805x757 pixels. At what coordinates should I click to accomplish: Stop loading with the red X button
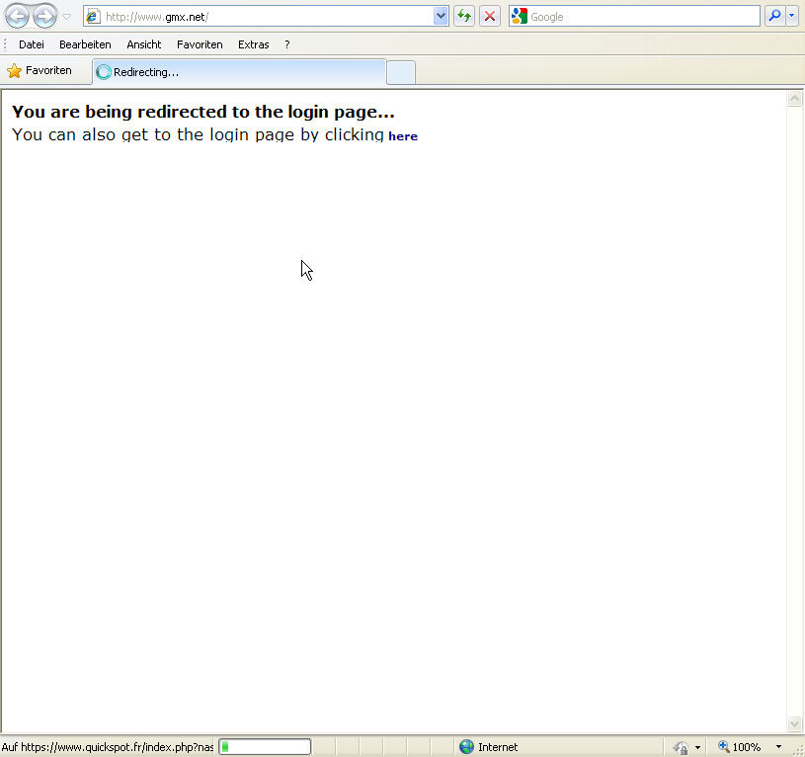coord(490,17)
